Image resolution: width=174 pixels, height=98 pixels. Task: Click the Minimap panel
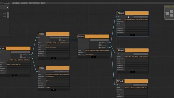coord(169,12)
